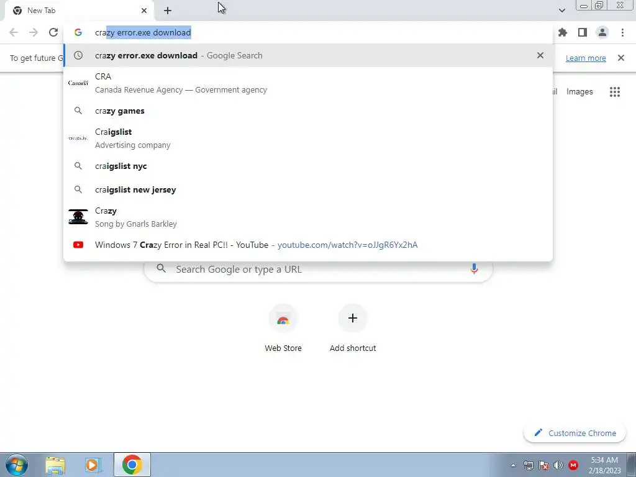Remove the crazy error.exe download suggestion
636x477 pixels.
540,55
